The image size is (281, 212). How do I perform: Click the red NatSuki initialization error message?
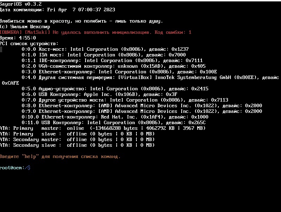(95, 32)
